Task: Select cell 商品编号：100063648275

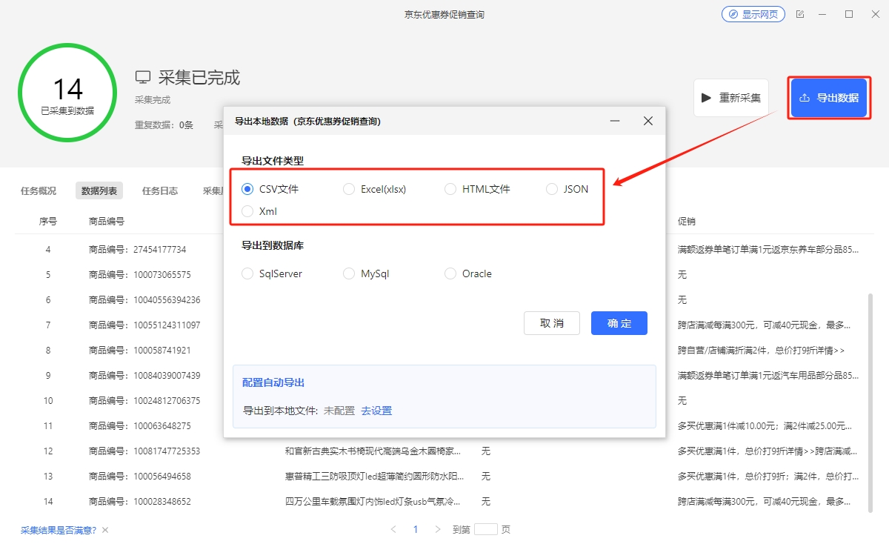Action: (139, 426)
